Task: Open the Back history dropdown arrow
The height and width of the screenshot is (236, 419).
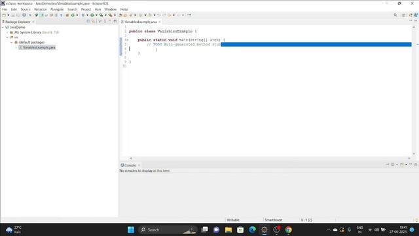Action: click(x=173, y=15)
